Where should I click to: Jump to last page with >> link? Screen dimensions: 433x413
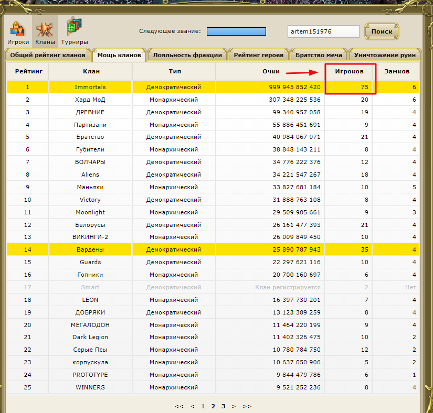tap(247, 406)
